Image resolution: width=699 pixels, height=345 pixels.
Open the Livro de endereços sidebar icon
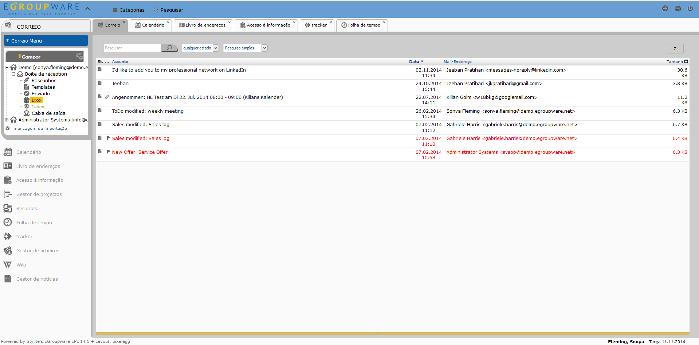coord(8,166)
